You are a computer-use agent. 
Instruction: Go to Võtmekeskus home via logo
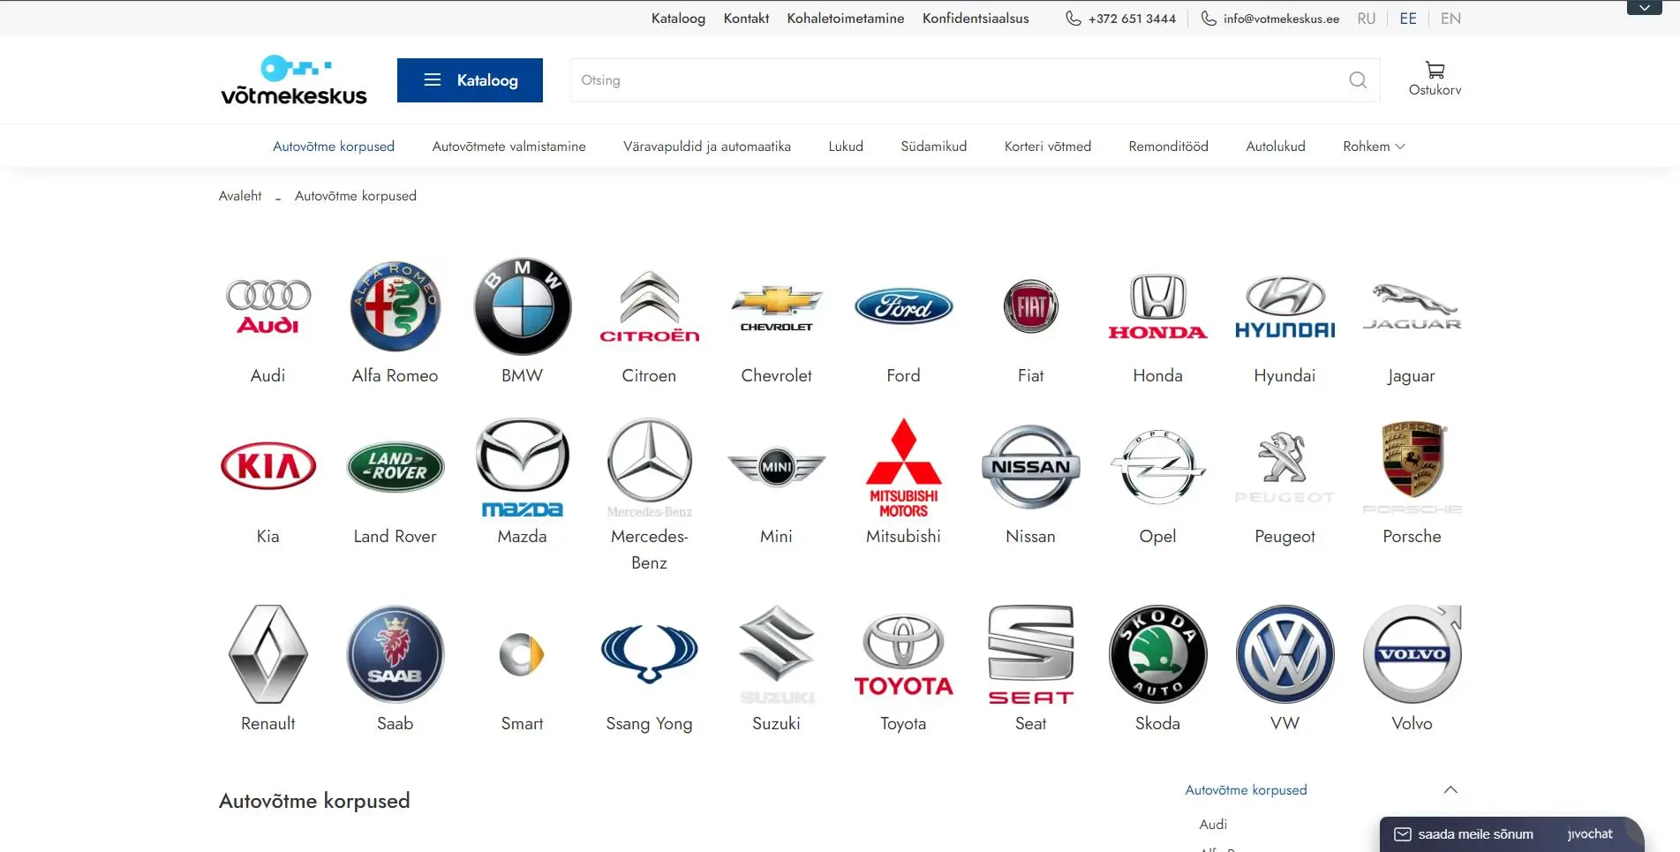[294, 80]
